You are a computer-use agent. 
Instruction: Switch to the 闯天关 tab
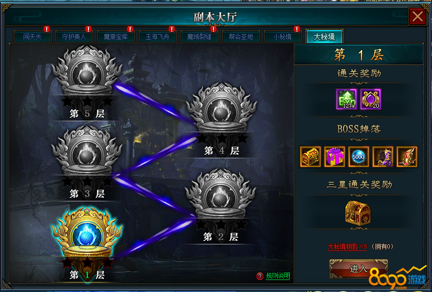point(33,37)
